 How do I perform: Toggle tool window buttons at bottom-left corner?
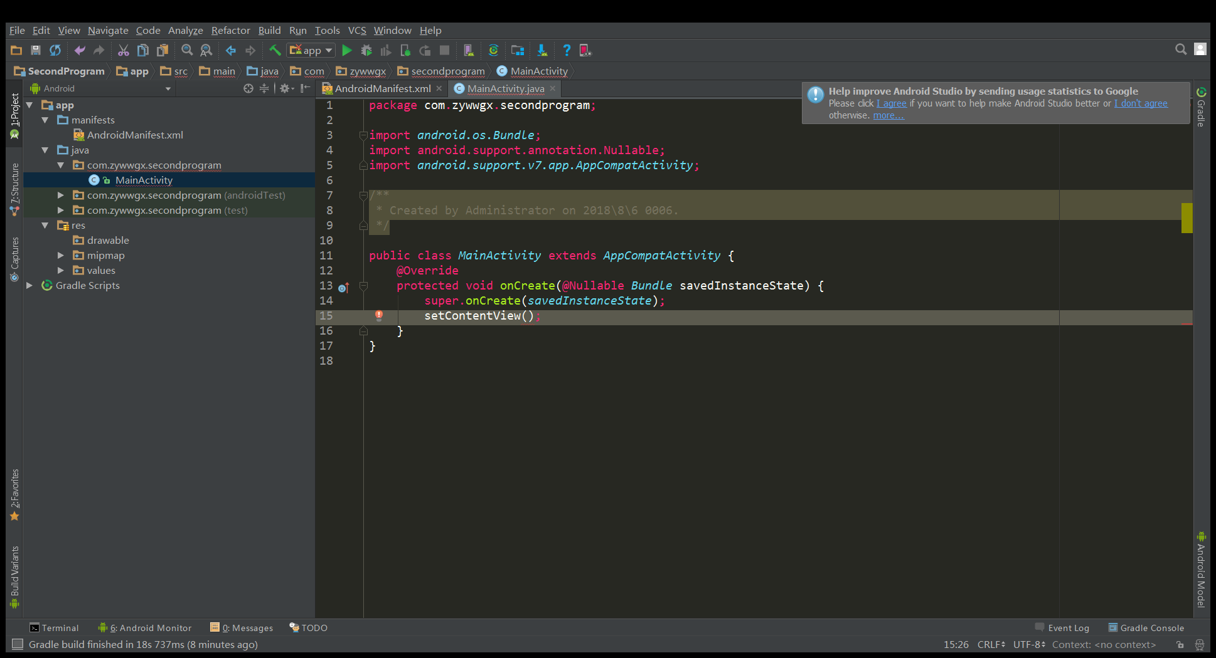(18, 644)
